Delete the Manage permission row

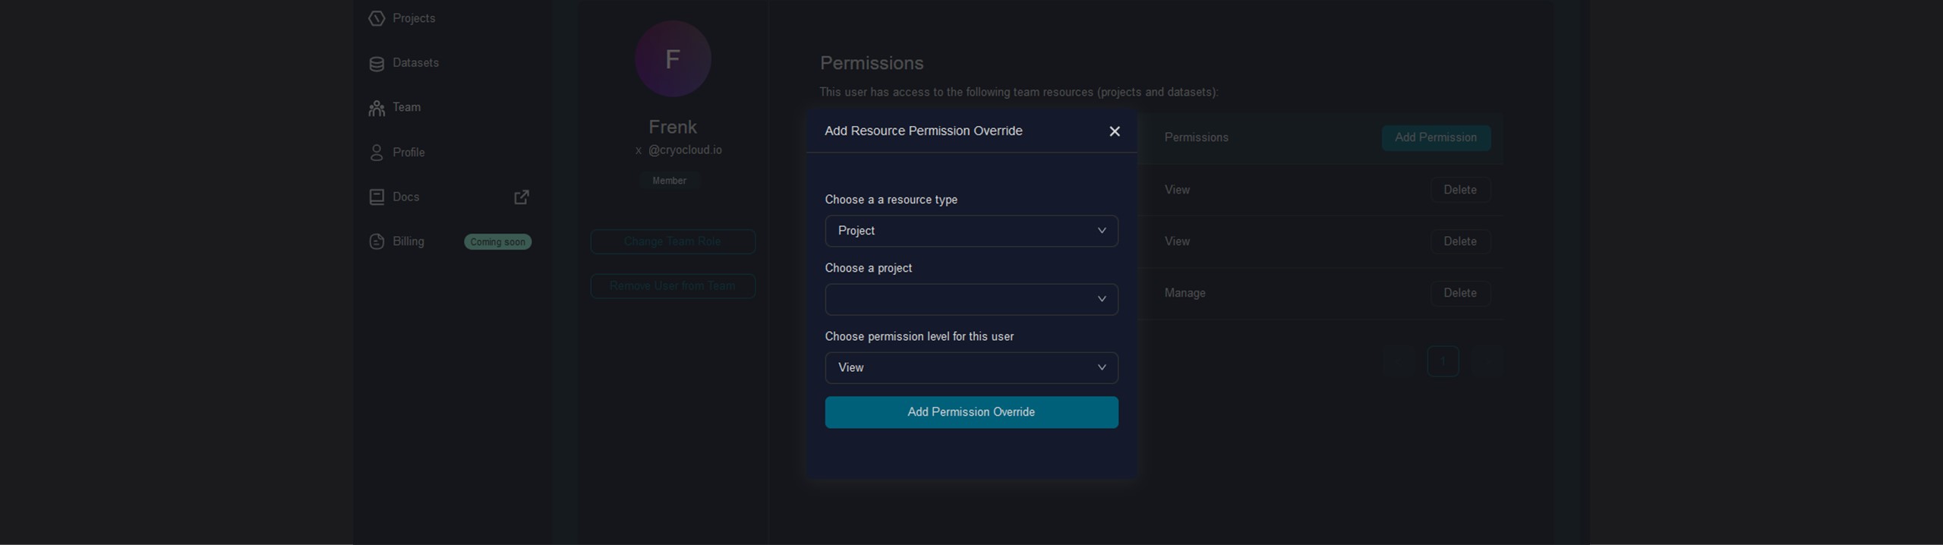[x=1460, y=293]
